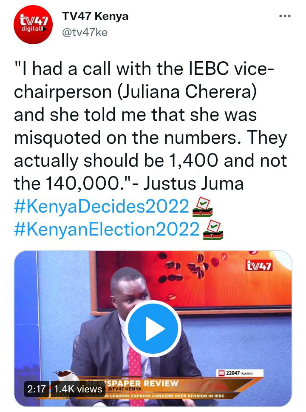Visit the TV47 Kenya display name

pyautogui.click(x=95, y=16)
